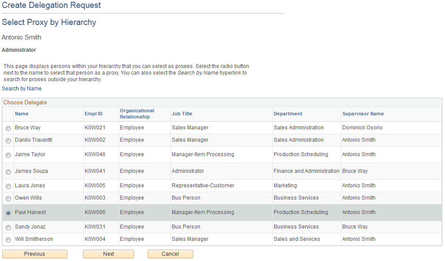Open the Marketing department link
Screen dimensions: 445x261
[285, 185]
